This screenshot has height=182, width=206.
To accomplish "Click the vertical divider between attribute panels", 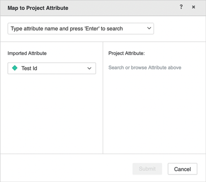I will click(103, 98).
